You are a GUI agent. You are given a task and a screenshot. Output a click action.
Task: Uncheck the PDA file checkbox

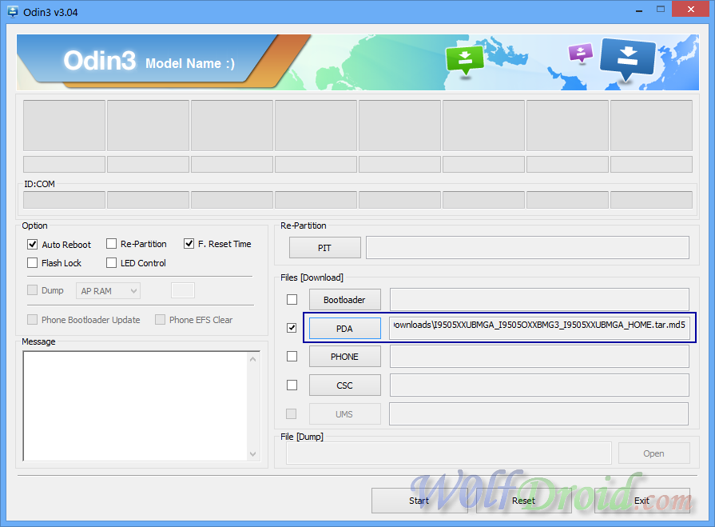coord(292,328)
